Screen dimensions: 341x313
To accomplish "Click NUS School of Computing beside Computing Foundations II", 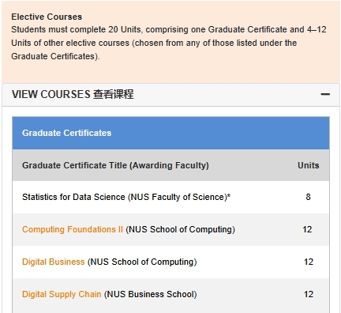I will [x=181, y=229].
